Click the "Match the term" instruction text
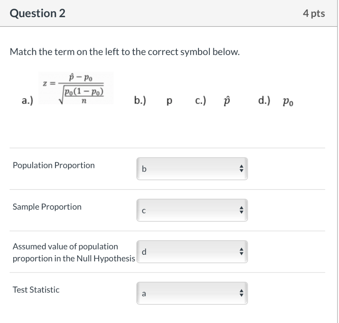This screenshot has height=323, width=339. click(x=124, y=52)
